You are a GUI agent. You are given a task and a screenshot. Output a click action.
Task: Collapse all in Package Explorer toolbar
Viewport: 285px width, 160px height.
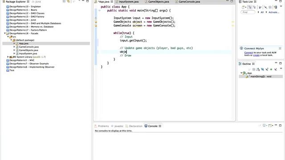(x=64, y=1)
